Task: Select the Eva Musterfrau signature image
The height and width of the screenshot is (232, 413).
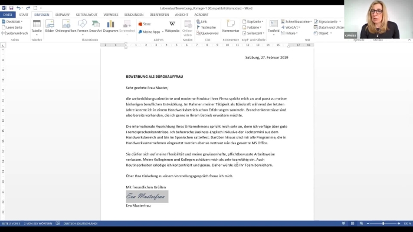Action: (x=147, y=197)
